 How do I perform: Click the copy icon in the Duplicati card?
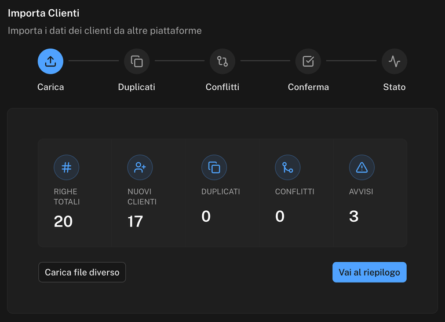[214, 167]
